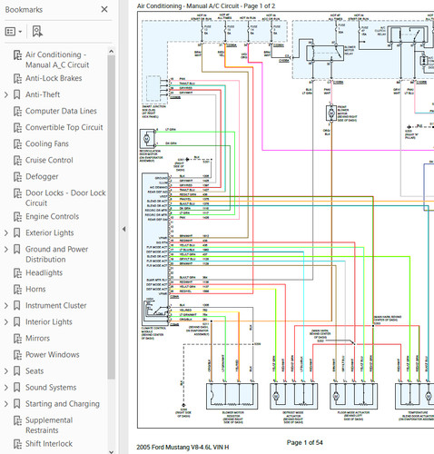The image size is (434, 454).
Task: Click the Exterior Lights ribbon icon
Action: [x=17, y=233]
